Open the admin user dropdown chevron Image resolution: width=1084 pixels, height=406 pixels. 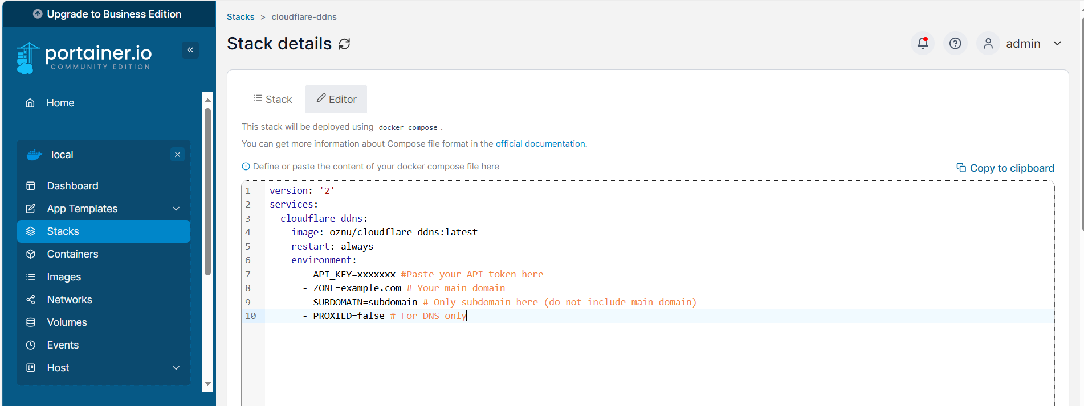[1057, 43]
